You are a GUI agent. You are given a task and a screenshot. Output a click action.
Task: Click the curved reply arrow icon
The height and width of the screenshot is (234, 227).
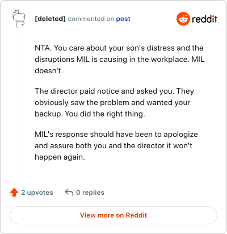click(x=69, y=193)
